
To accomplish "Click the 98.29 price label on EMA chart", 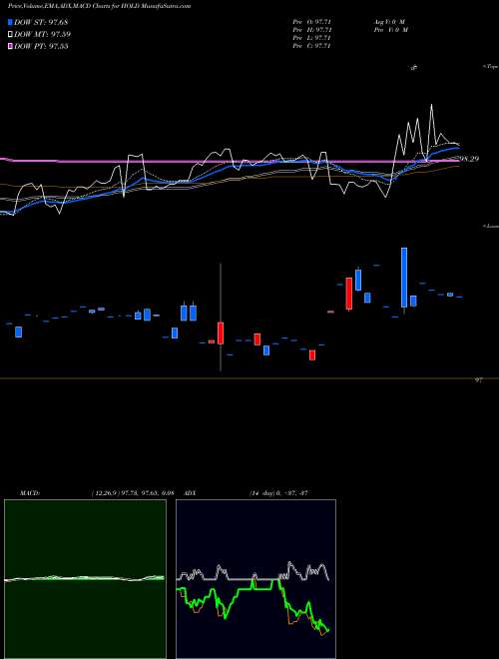I will click(x=470, y=159).
